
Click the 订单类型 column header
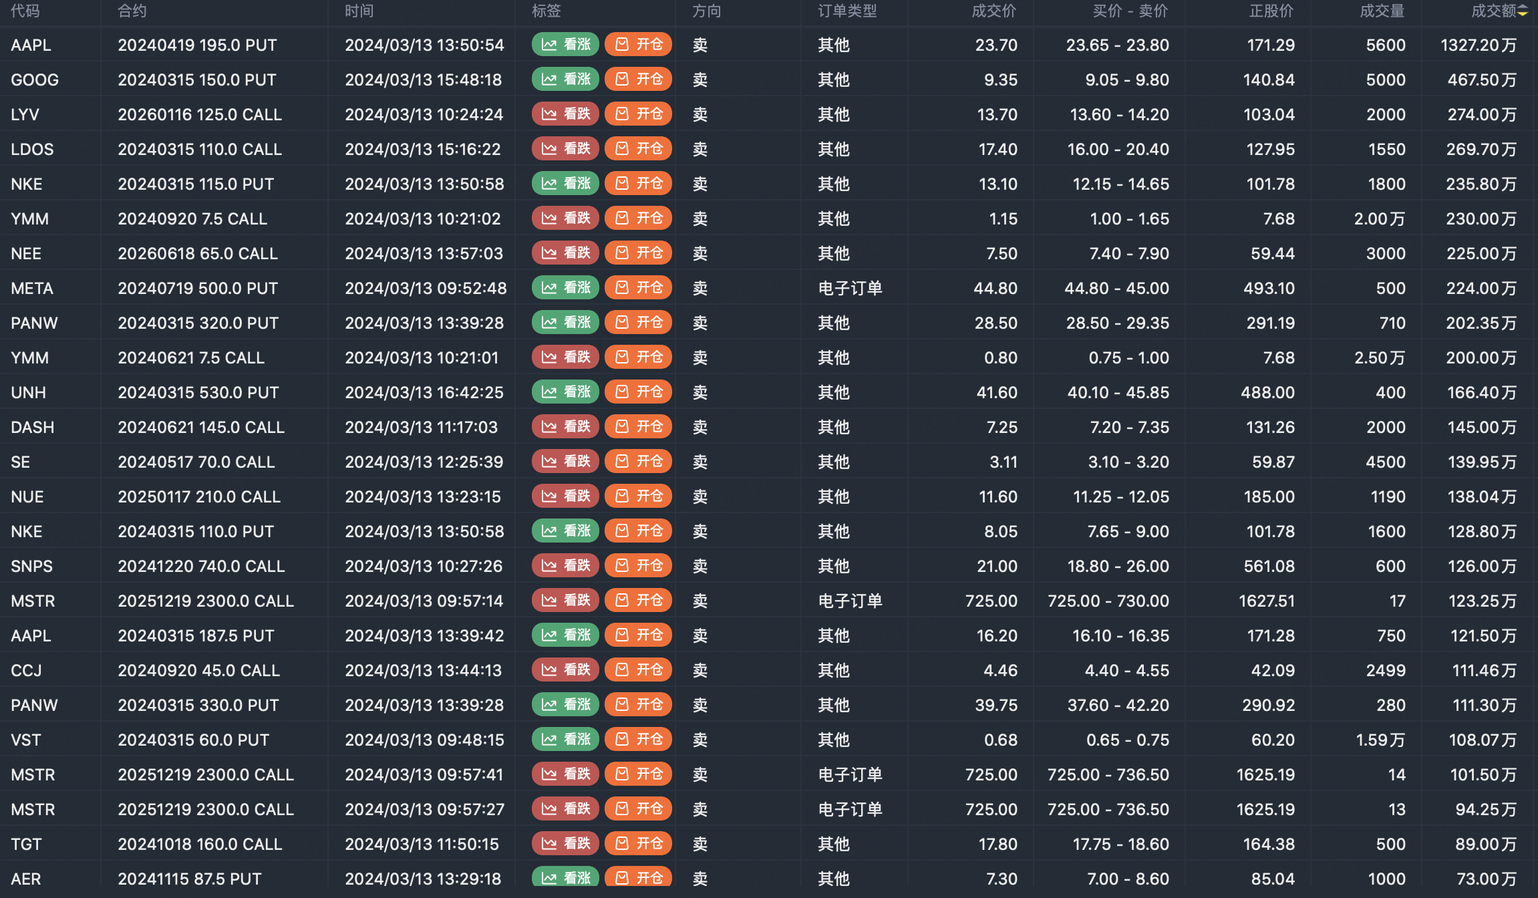coord(847,11)
